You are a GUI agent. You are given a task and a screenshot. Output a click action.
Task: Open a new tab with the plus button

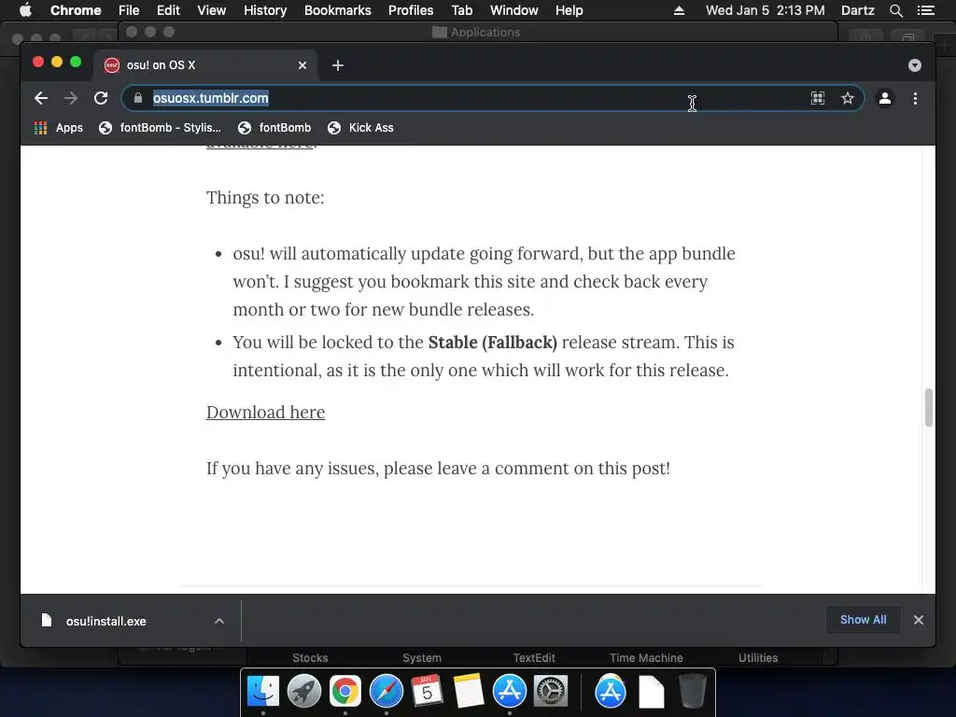pos(338,65)
